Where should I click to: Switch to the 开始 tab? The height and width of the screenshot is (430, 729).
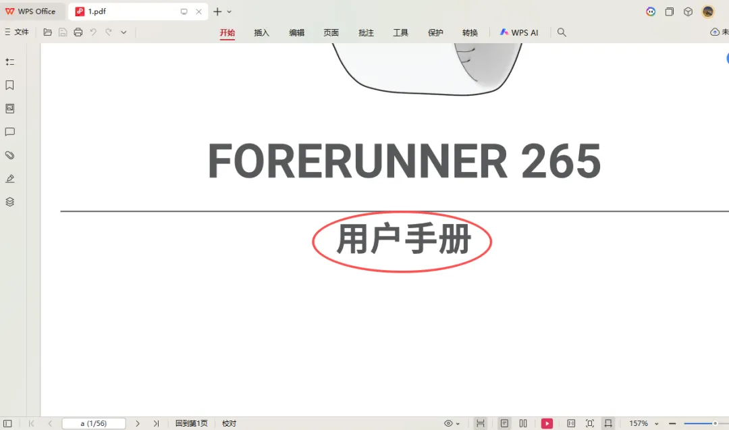(227, 32)
